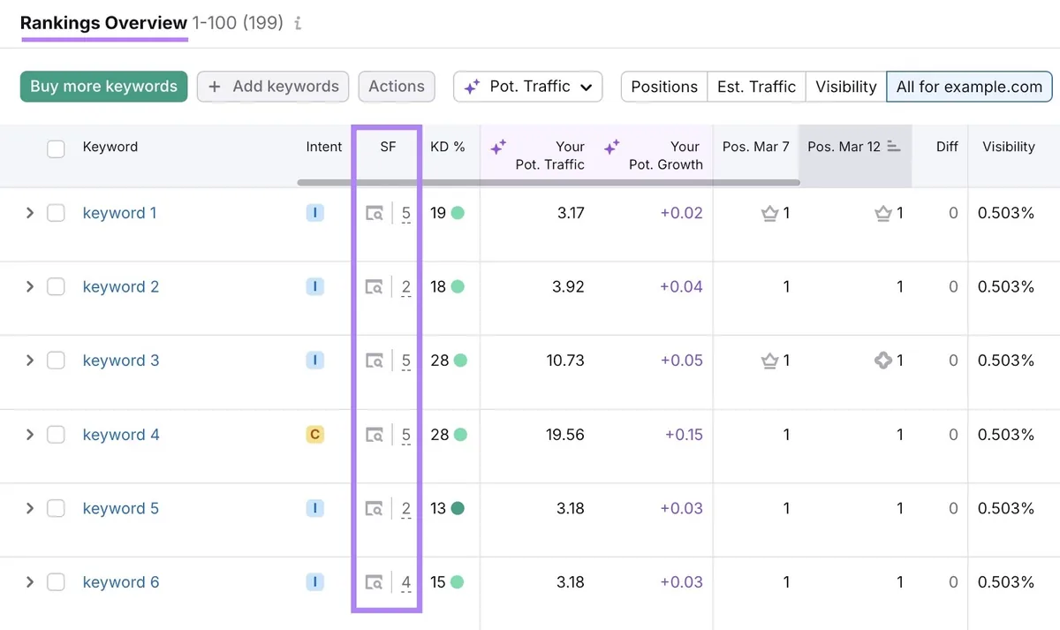Viewport: 1060px width, 630px height.
Task: Check the box for keyword 1
Action: pos(56,213)
